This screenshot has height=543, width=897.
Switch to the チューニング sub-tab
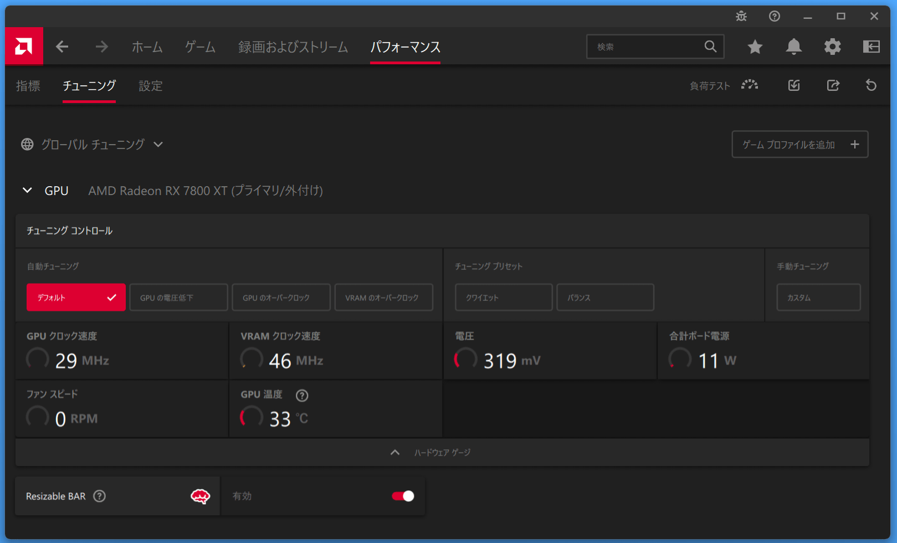tap(89, 85)
